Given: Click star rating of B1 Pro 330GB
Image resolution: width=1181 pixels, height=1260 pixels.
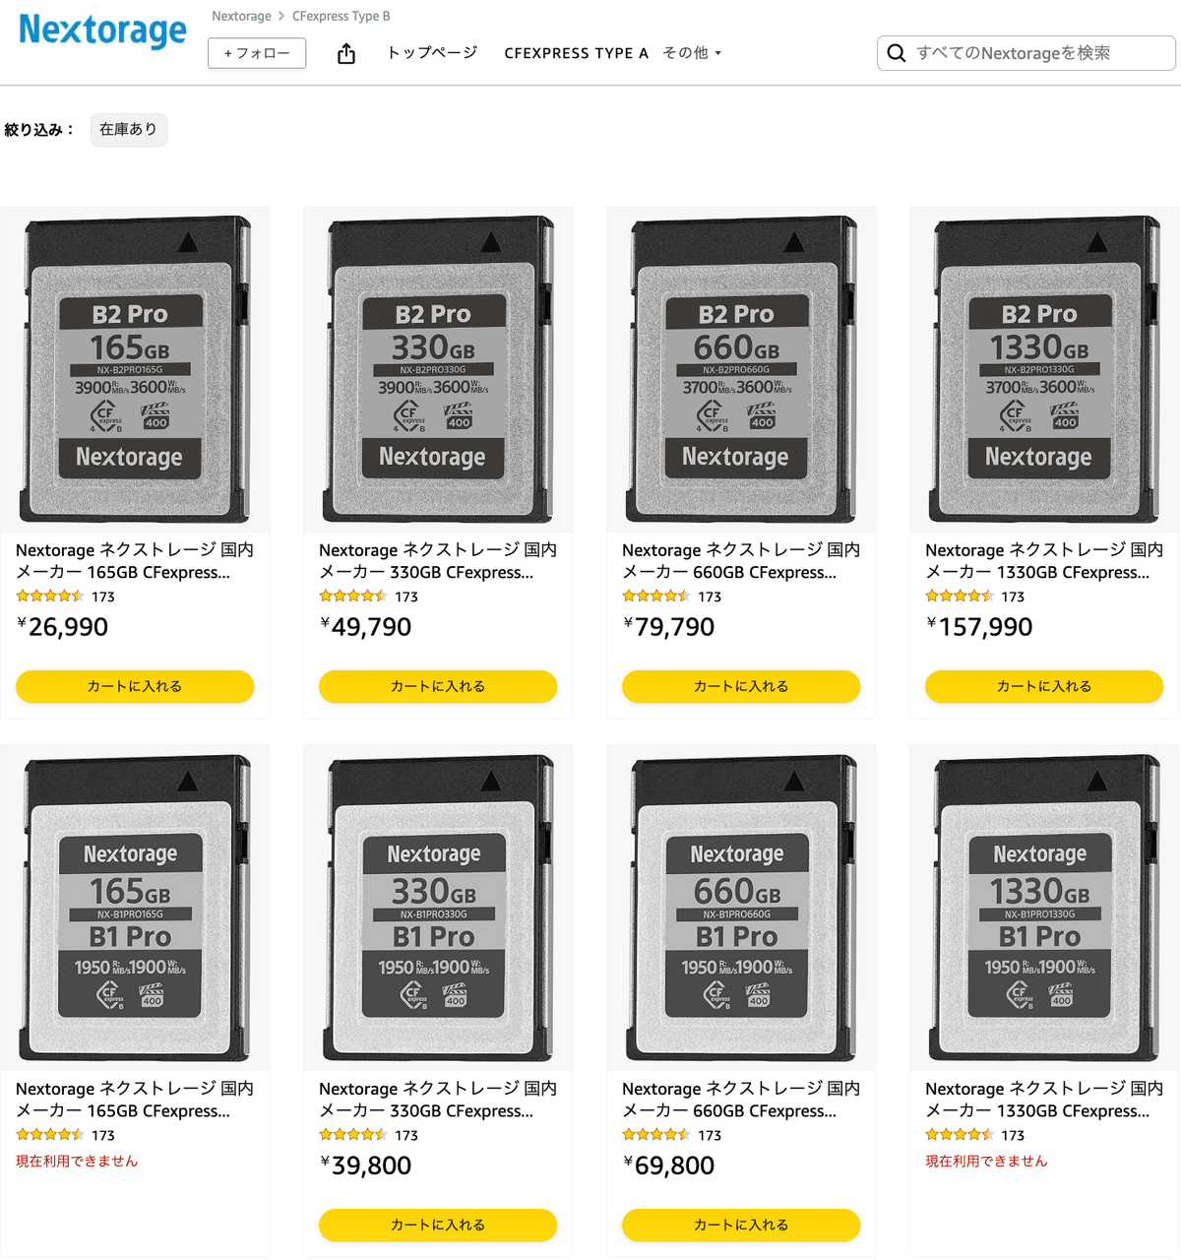Looking at the screenshot, I should click(353, 1135).
